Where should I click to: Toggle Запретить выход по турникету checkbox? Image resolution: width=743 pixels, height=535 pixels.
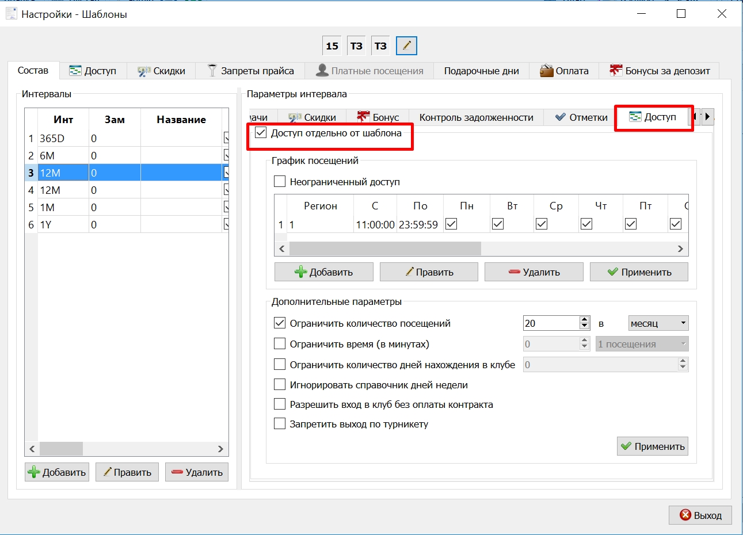280,424
